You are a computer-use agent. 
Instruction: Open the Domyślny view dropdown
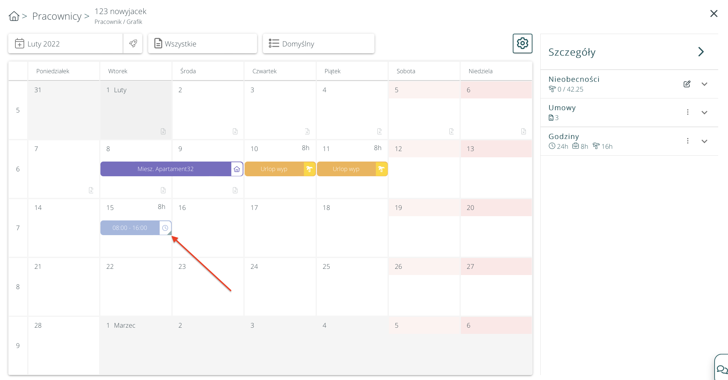coord(318,43)
